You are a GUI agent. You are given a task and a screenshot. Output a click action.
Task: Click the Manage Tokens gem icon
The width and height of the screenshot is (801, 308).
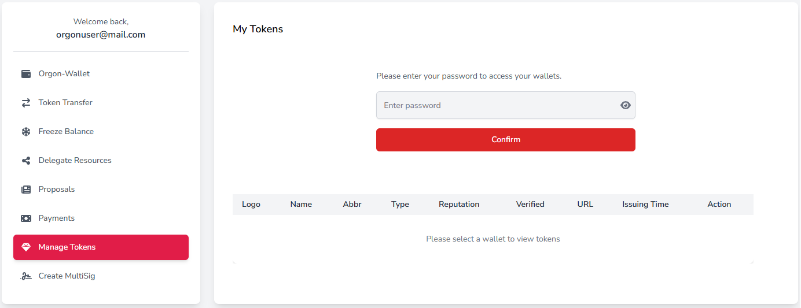coord(26,247)
